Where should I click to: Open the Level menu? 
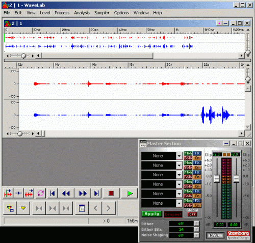click(x=45, y=13)
